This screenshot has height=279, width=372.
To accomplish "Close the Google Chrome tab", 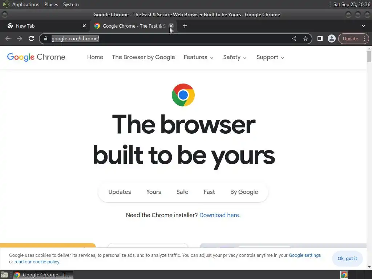I will pyautogui.click(x=171, y=26).
